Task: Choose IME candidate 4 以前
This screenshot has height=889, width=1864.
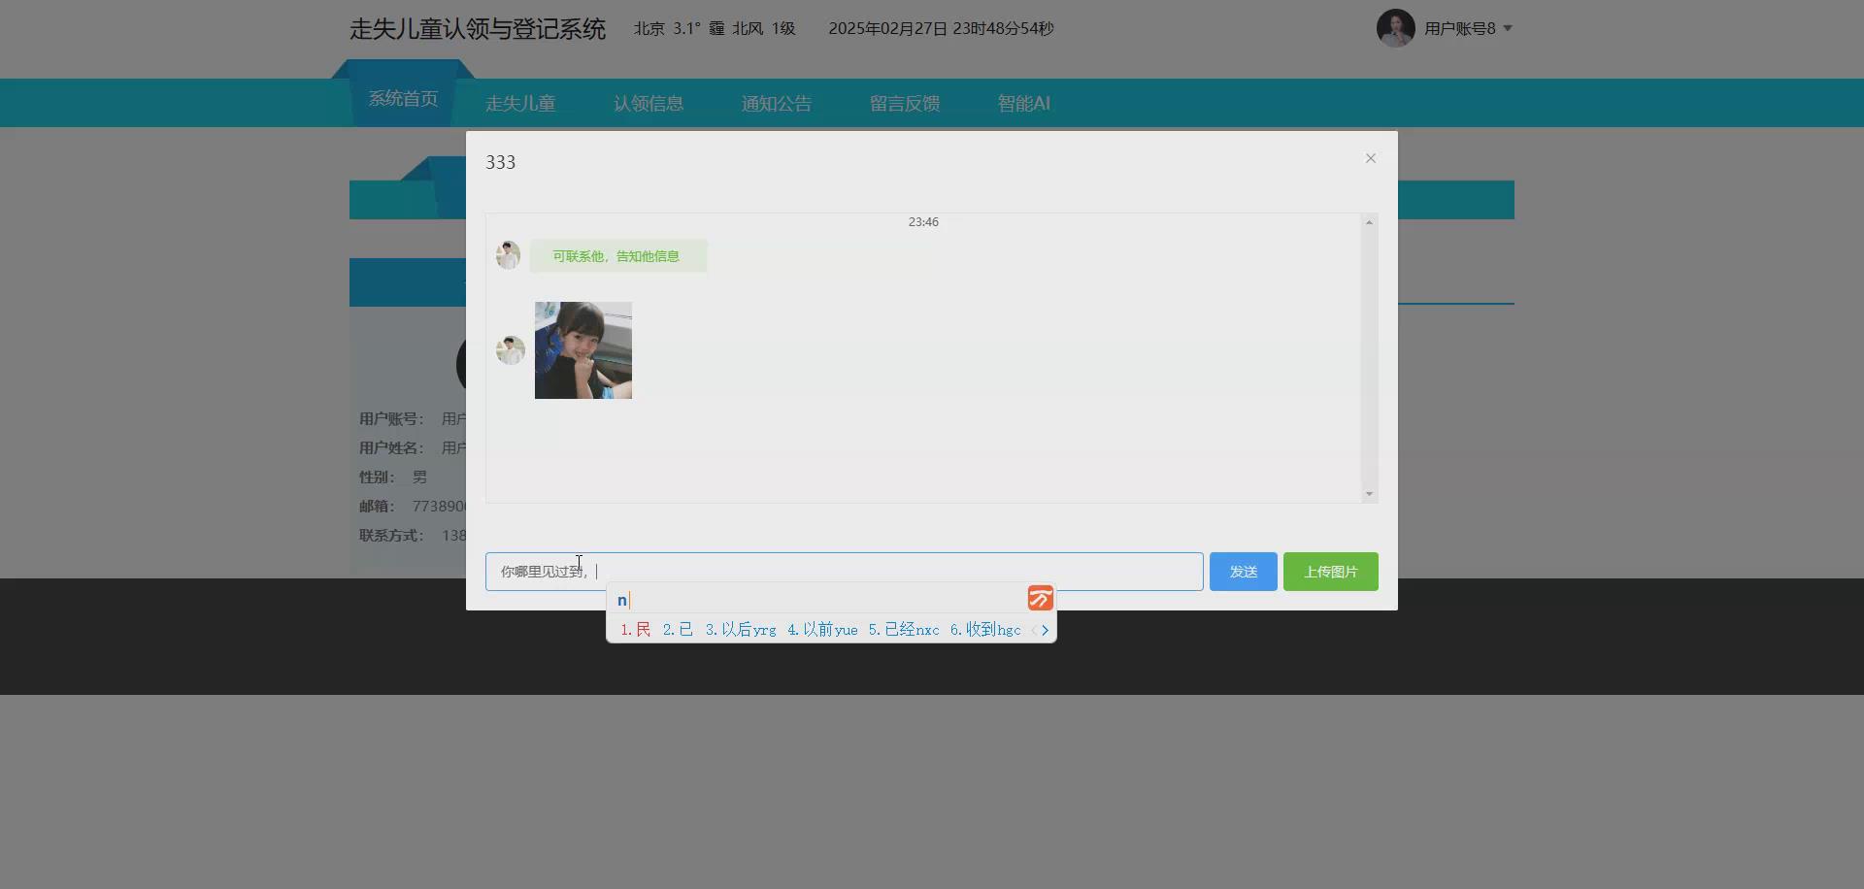Action: pyautogui.click(x=822, y=630)
